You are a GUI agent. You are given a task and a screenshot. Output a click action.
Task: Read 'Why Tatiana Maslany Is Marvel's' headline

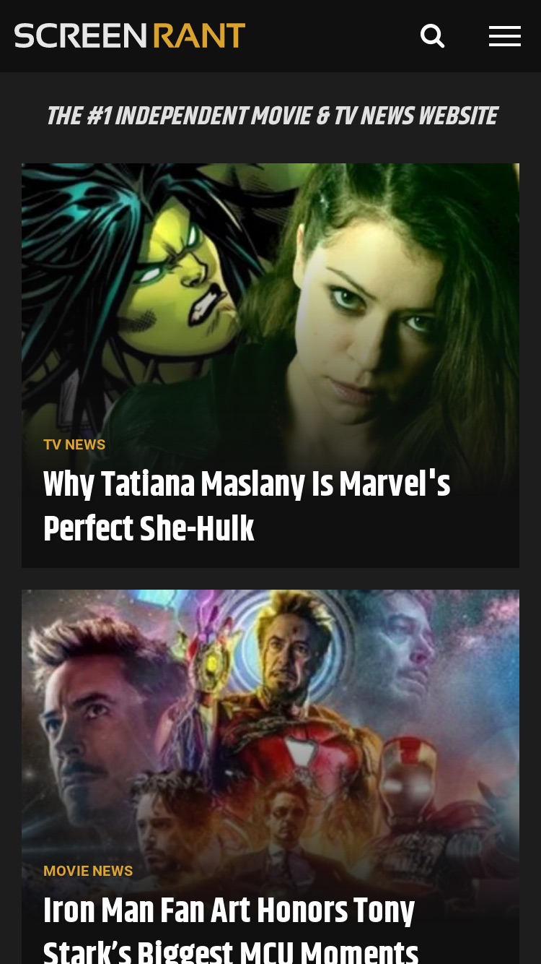[x=247, y=485]
